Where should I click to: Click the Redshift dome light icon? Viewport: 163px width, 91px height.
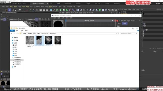(90, 10)
